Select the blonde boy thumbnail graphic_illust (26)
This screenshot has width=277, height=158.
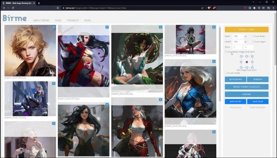point(30,51)
